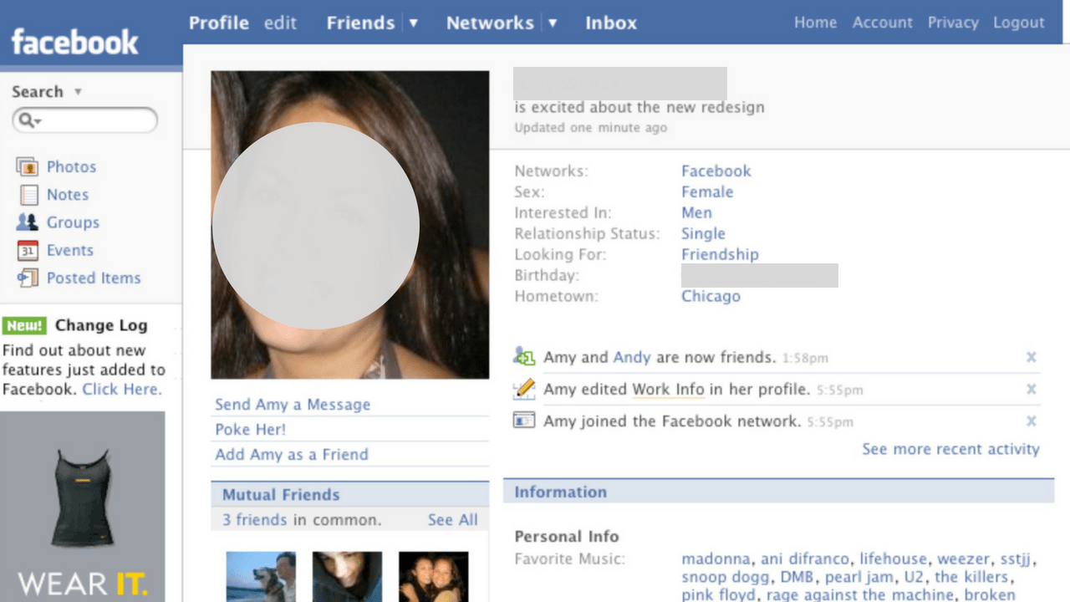Image resolution: width=1070 pixels, height=602 pixels.
Task: Click the Change Log 'Click Here' link
Action: tap(121, 389)
